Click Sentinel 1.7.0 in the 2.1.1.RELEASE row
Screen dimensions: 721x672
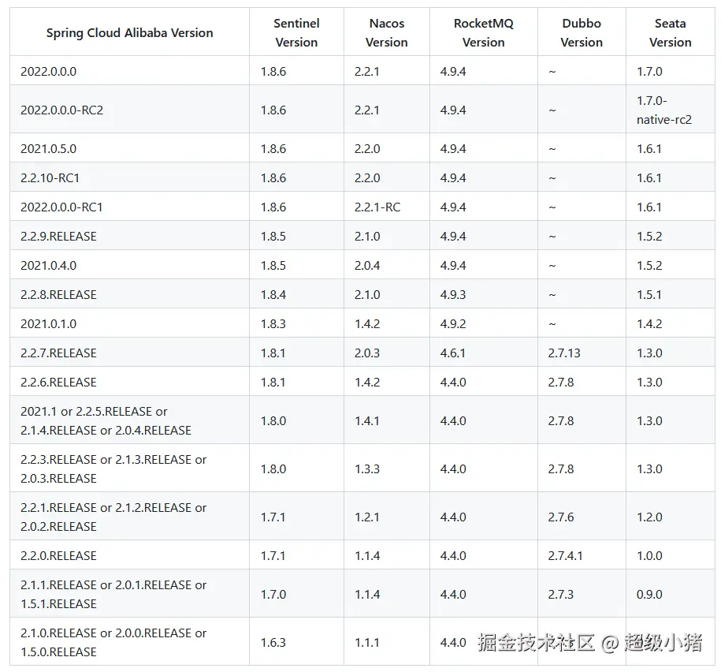pos(273,594)
